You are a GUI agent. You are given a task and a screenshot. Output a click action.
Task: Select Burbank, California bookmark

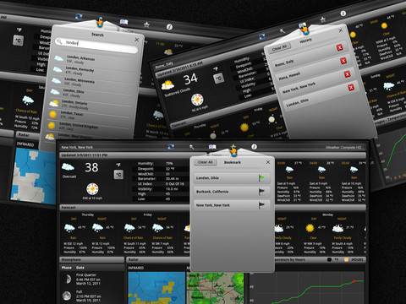(x=232, y=192)
